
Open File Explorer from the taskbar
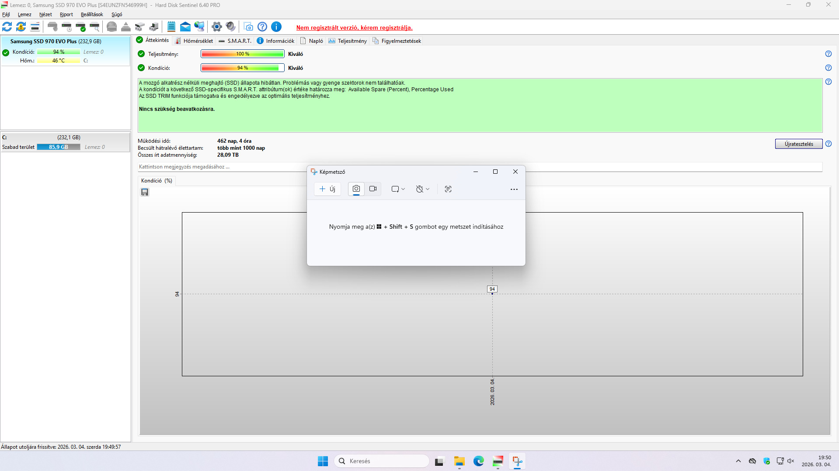(x=460, y=461)
